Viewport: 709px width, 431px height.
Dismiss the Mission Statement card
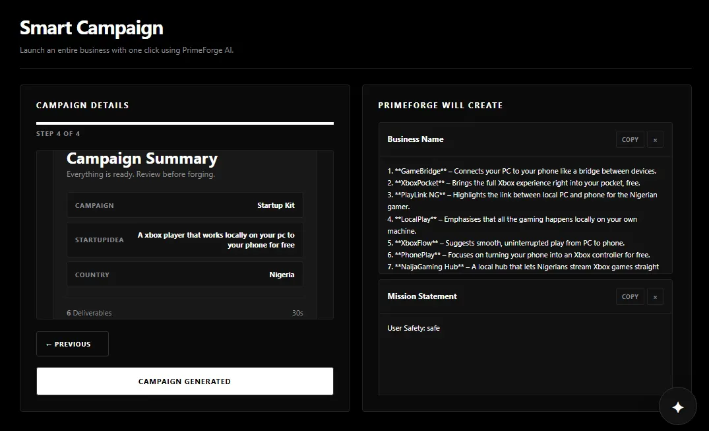coord(655,296)
